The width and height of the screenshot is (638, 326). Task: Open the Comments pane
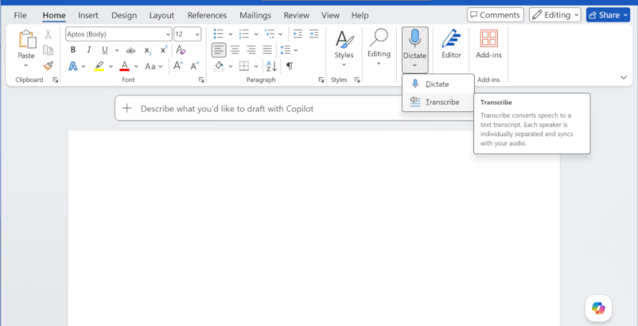(x=495, y=15)
